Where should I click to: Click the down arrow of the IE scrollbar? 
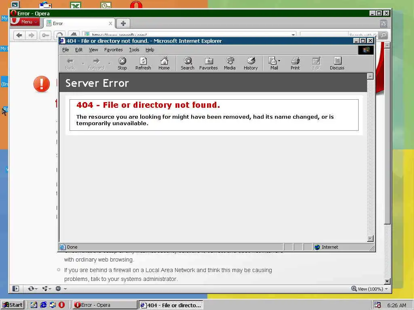click(370, 238)
